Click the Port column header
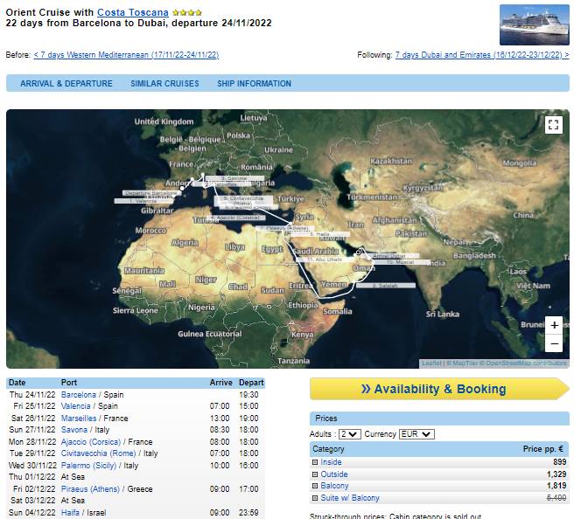Image resolution: width=574 pixels, height=519 pixels. pos(69,383)
